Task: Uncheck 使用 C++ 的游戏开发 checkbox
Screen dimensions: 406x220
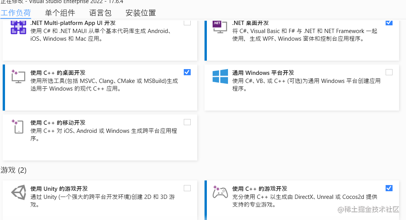Action: [x=389, y=188]
